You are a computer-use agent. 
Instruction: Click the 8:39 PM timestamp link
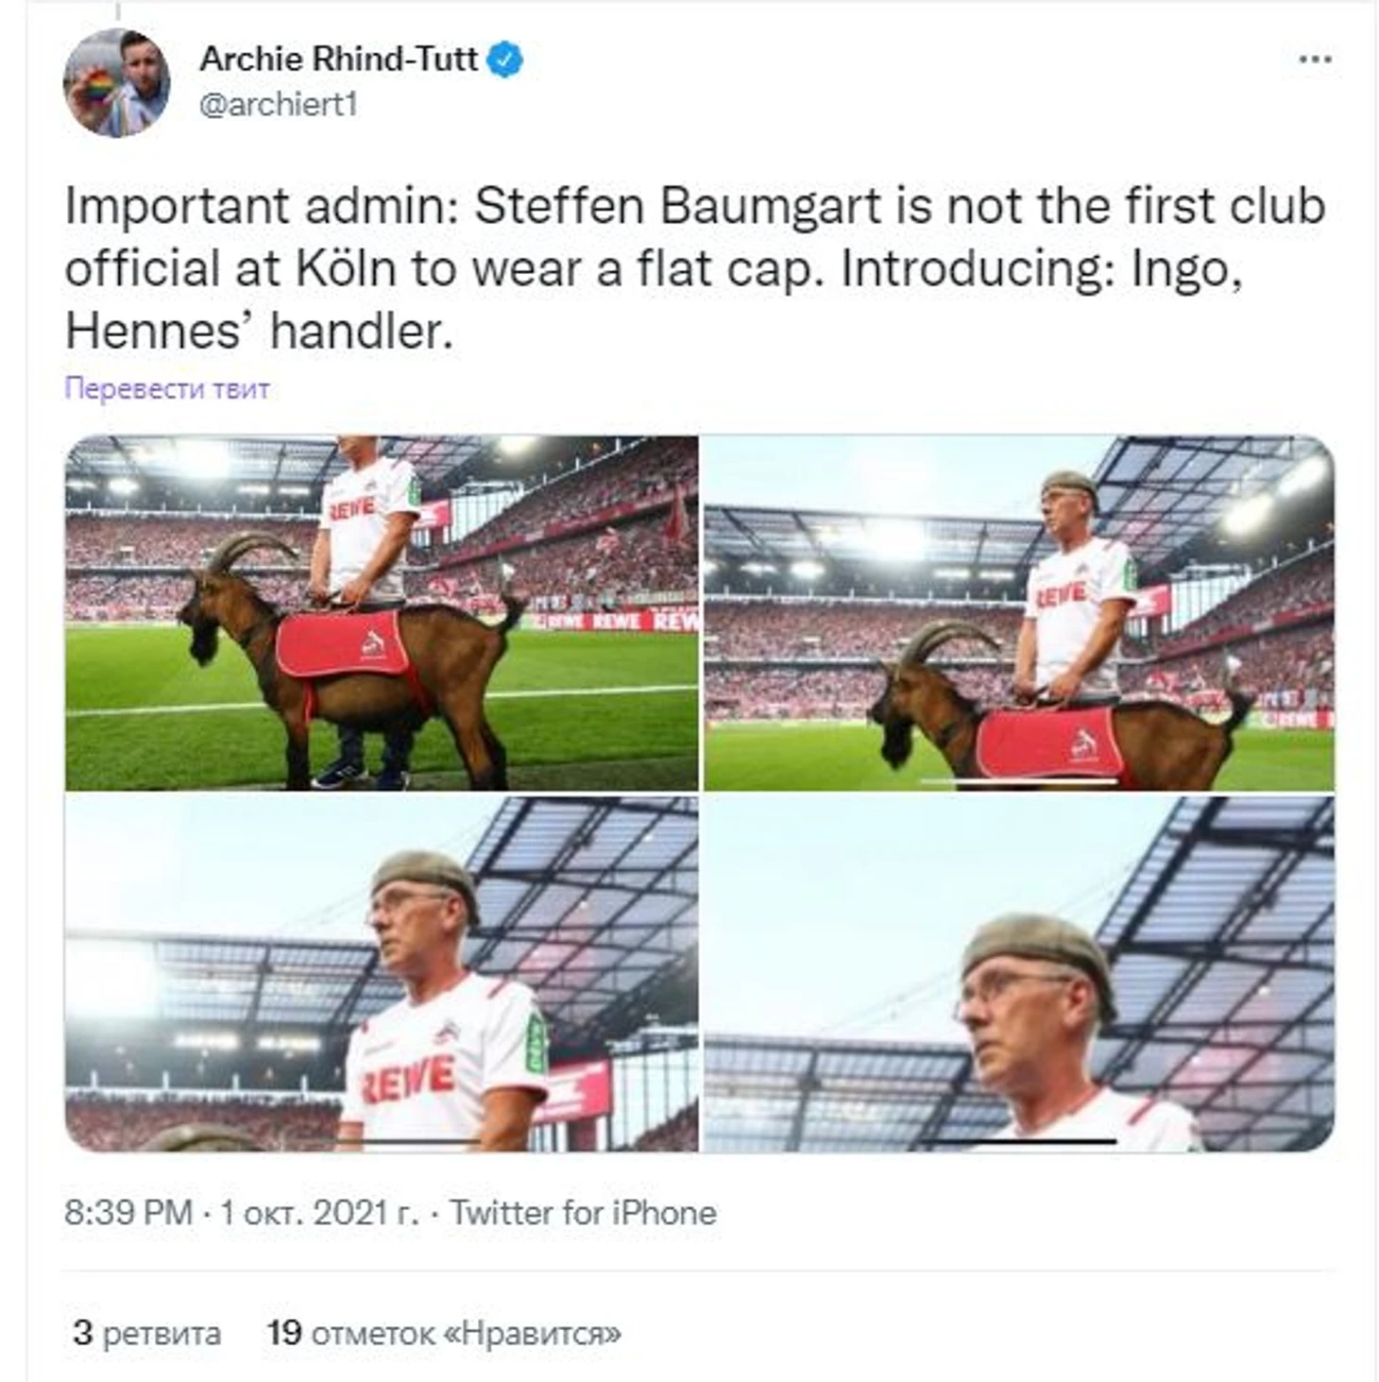point(128,1212)
